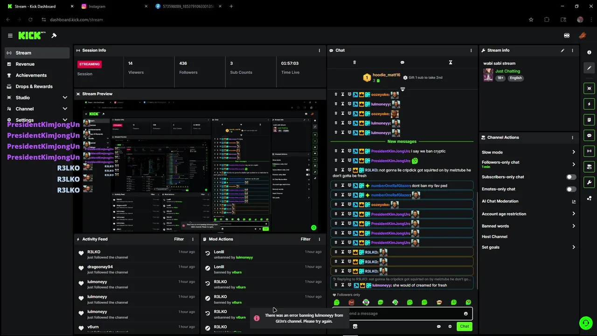This screenshot has width=597, height=336.
Task: Open the Mod Actions Filter
Action: pos(305,239)
